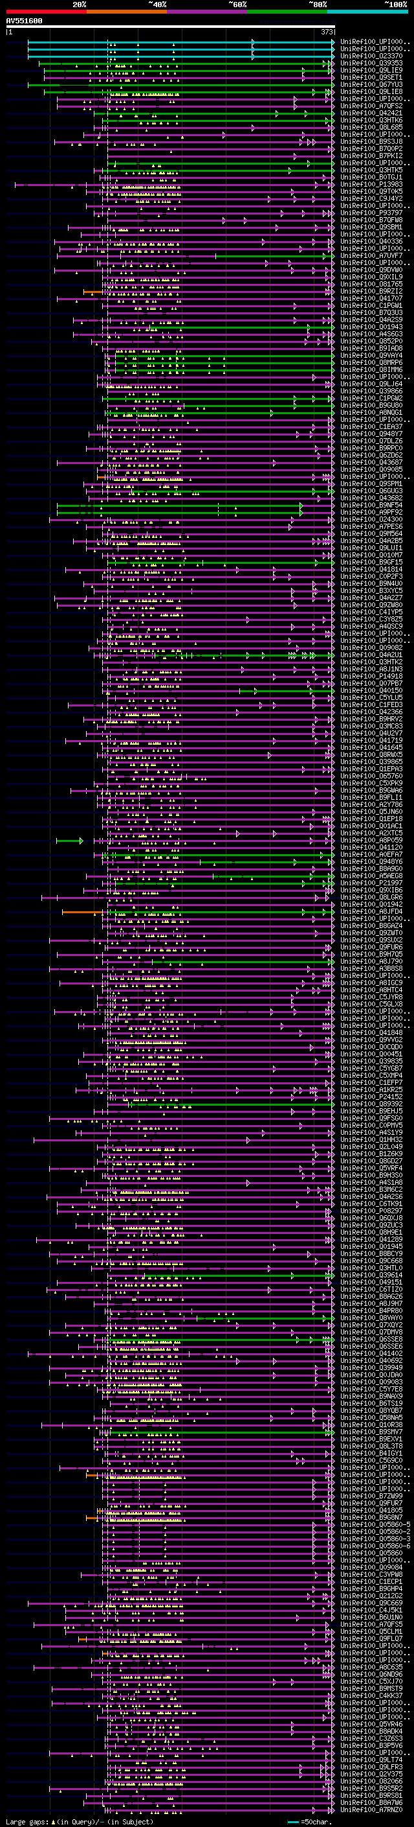This screenshot has width=414, height=1827.
Task: Click the AV551600 query title
Action: [24, 21]
